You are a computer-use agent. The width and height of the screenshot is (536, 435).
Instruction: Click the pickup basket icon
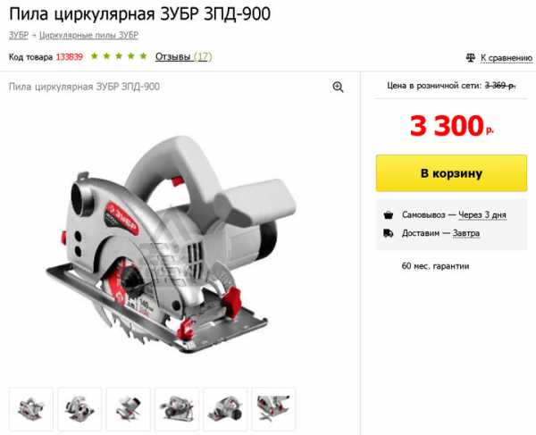(x=389, y=215)
